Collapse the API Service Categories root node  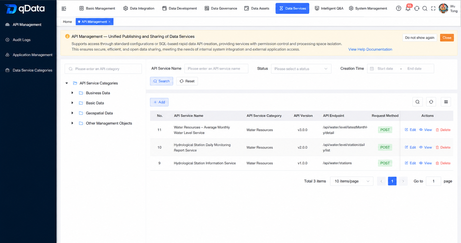coord(67,83)
